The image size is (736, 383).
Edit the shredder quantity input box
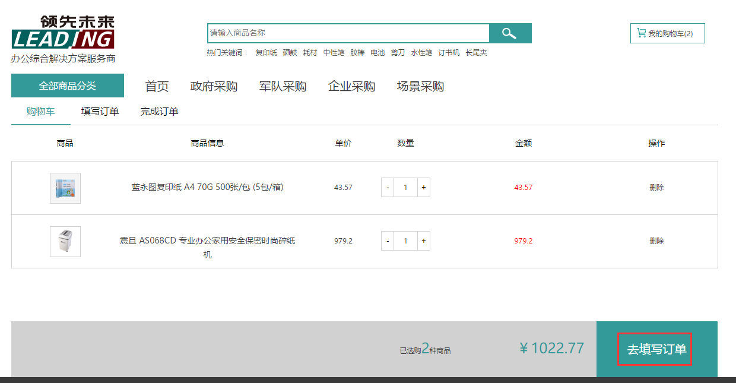[x=405, y=241]
